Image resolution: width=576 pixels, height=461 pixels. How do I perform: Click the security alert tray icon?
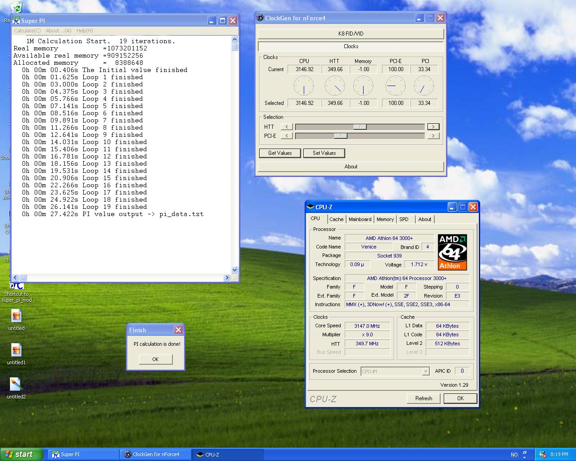[542, 454]
